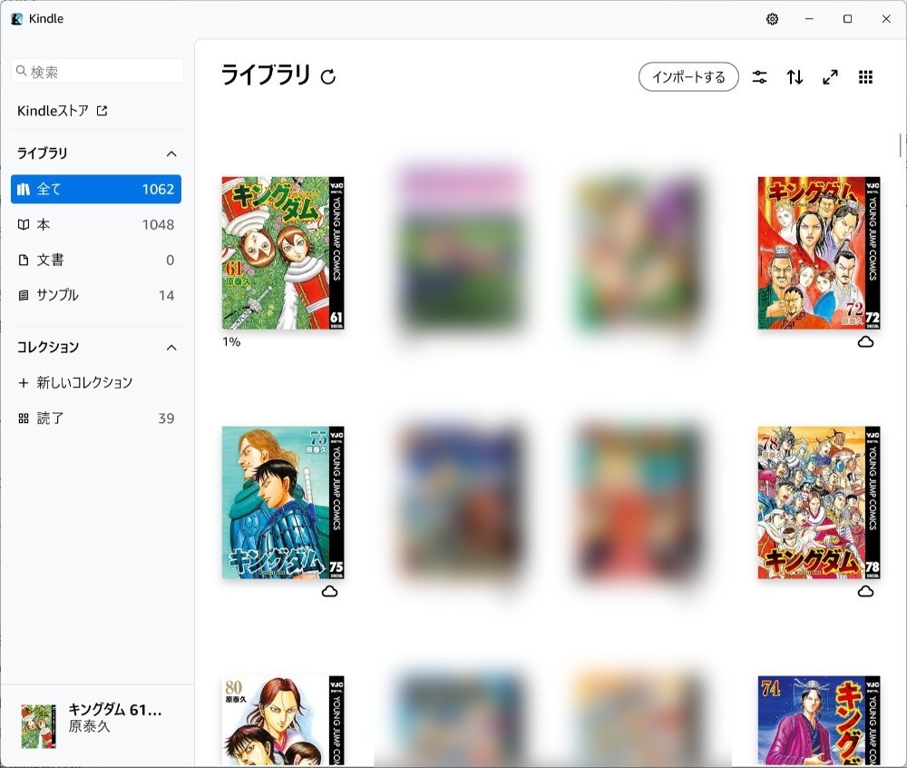
Task: Click the Kindle app logo in title bar
Action: tap(16, 19)
